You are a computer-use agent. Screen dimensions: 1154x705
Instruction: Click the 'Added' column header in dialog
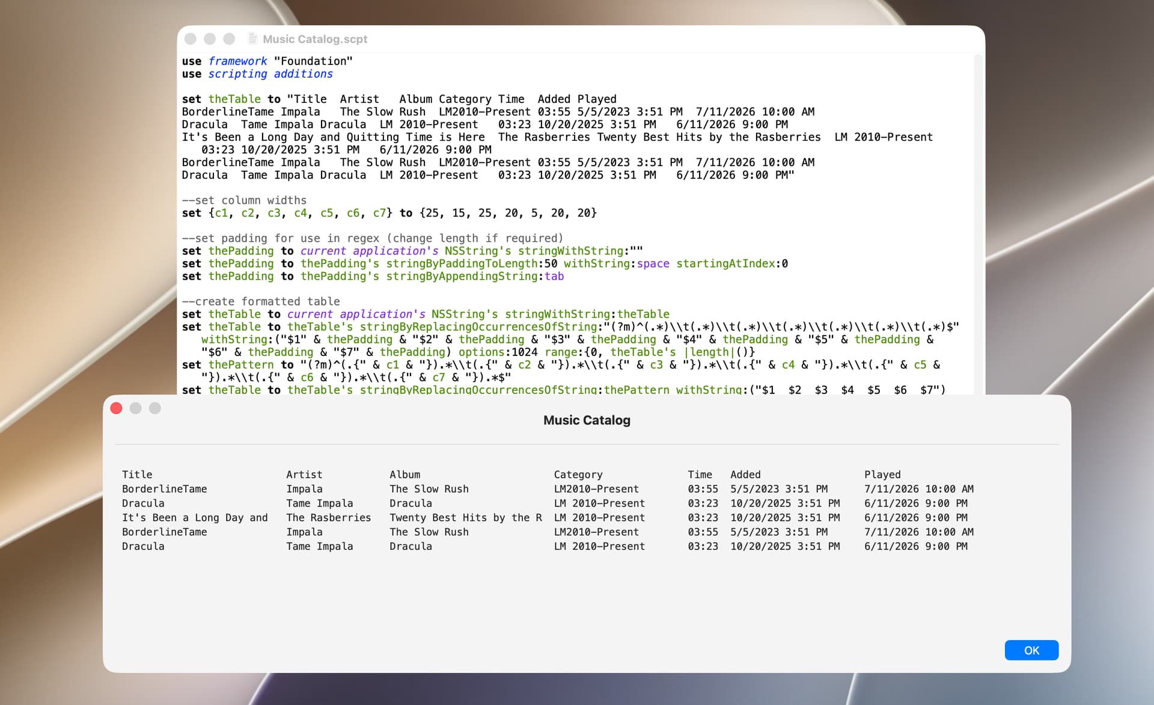[745, 475]
